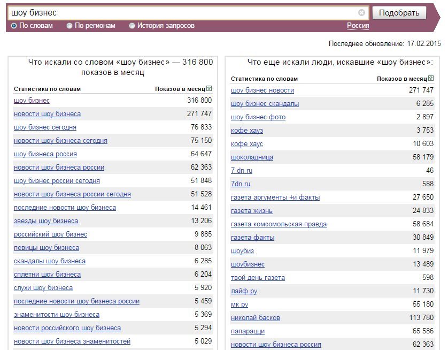
Task: Clear the search field with the X icon
Action: (361, 13)
